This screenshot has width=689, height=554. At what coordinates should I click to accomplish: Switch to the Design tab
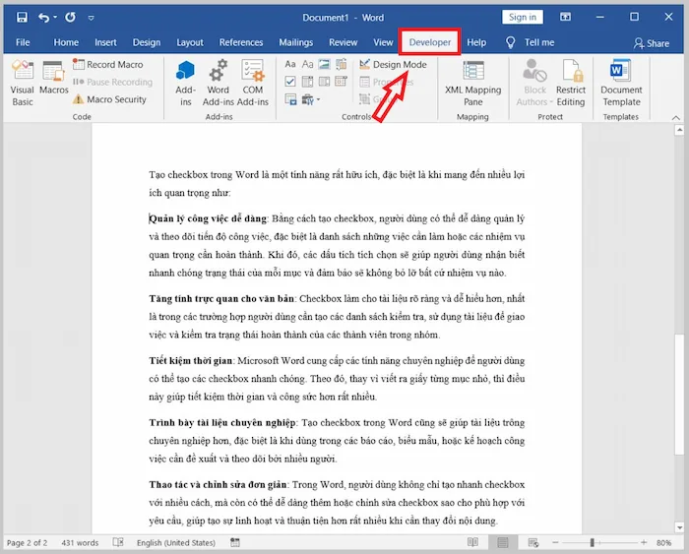(147, 42)
